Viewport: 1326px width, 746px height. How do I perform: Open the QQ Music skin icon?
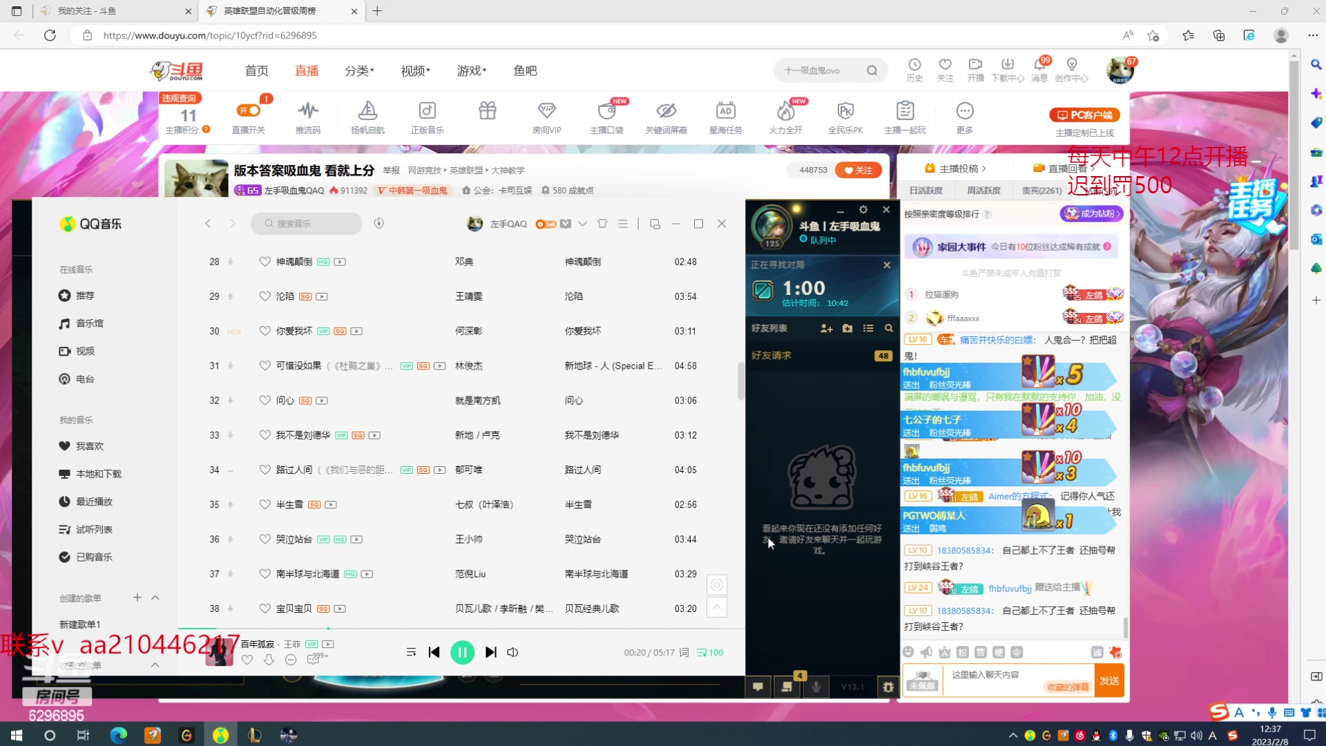602,223
